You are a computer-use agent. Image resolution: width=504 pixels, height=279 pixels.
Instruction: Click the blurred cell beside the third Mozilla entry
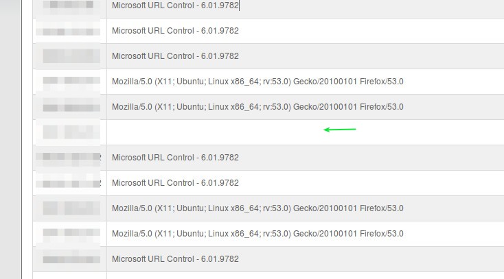tap(70, 208)
